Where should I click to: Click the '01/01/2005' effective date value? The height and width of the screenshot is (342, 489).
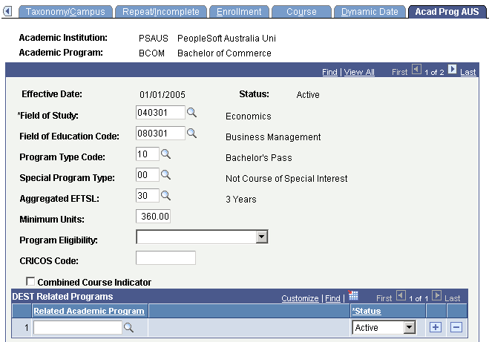(163, 95)
